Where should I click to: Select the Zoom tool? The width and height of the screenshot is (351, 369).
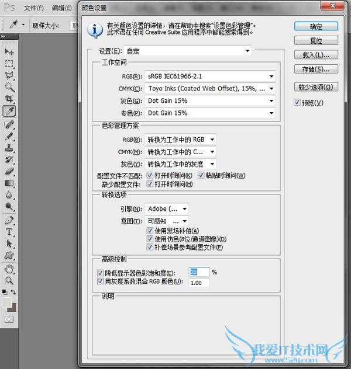9,280
